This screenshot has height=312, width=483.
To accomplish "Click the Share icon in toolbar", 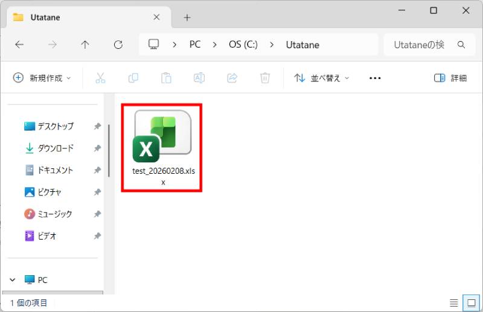I will (231, 78).
